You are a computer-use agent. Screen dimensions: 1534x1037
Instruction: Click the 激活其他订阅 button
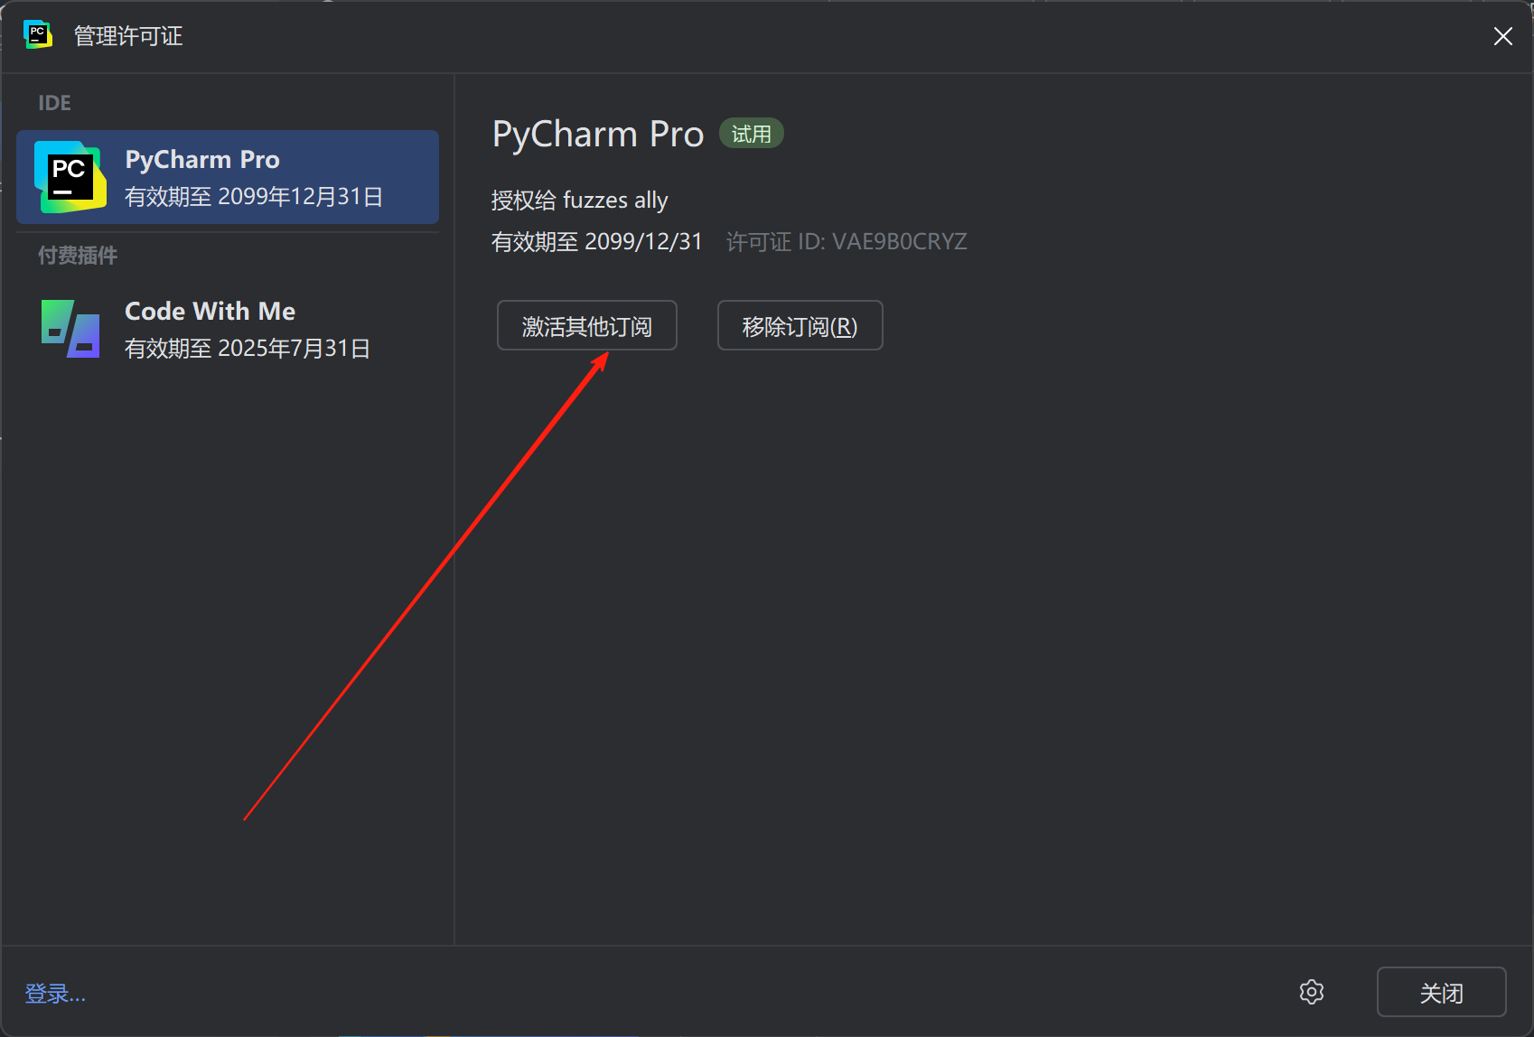587,325
